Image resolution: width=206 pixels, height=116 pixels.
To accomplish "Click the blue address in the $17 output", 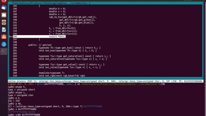I will coord(93,106).
